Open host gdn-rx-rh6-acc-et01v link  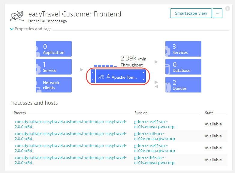coord(154,160)
